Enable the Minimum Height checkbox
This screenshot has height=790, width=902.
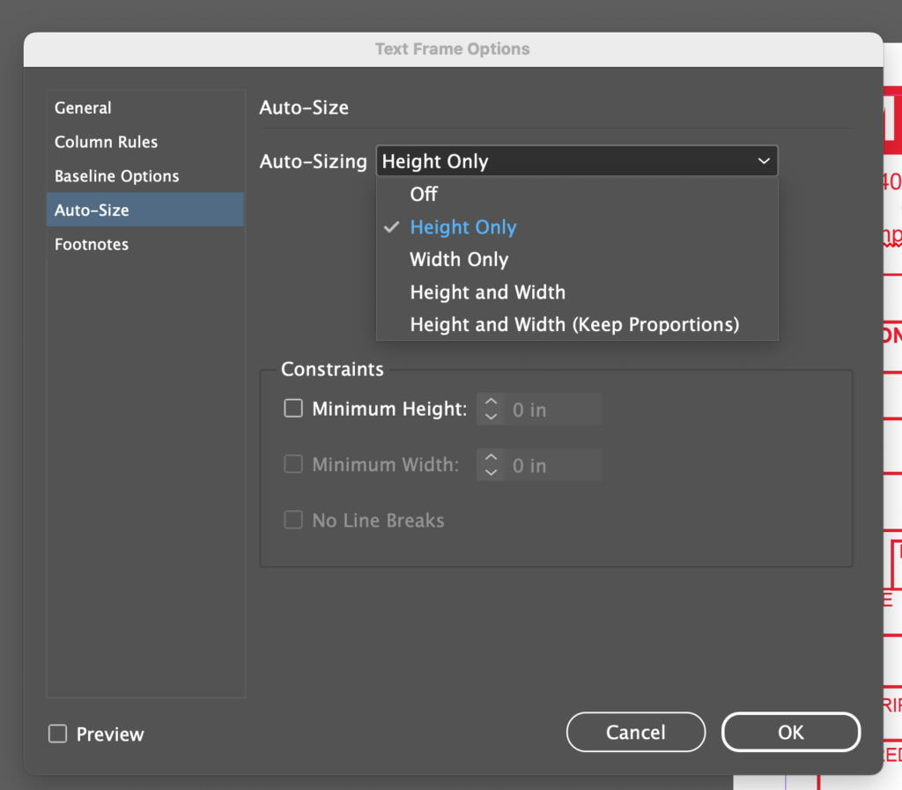pos(293,408)
